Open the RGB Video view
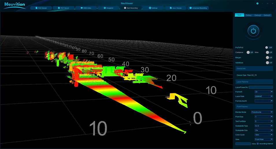276x149 pixels. point(86,8)
